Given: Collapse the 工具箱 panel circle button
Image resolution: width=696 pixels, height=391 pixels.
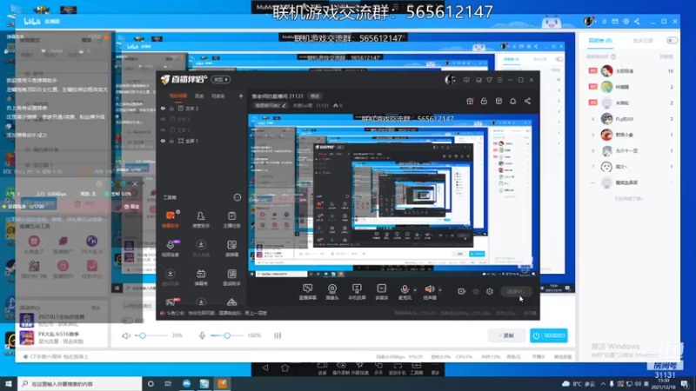Looking at the screenshot, I should tap(238, 197).
